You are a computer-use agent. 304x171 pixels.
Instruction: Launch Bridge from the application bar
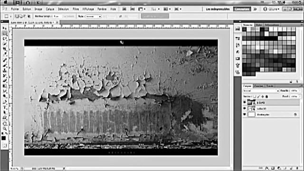[124, 9]
